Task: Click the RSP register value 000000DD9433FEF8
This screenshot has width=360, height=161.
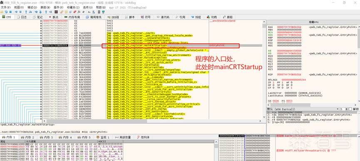Action: (289, 40)
